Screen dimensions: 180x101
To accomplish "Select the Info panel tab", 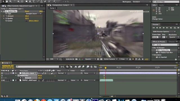I will [154, 5].
